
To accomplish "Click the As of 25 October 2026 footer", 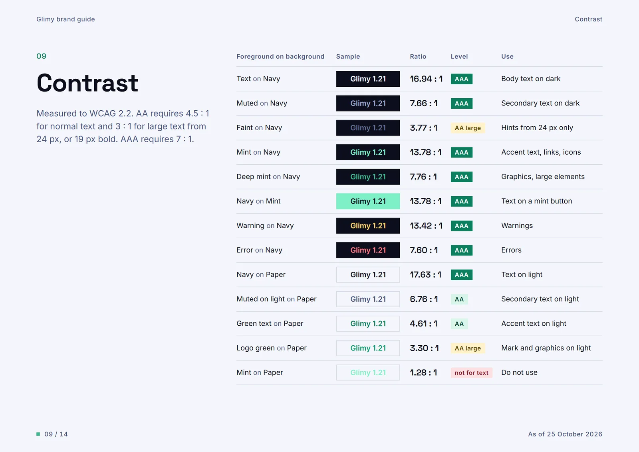I will [x=565, y=434].
